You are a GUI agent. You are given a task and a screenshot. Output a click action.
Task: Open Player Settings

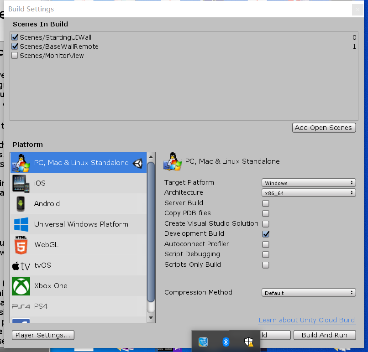pyautogui.click(x=43, y=335)
